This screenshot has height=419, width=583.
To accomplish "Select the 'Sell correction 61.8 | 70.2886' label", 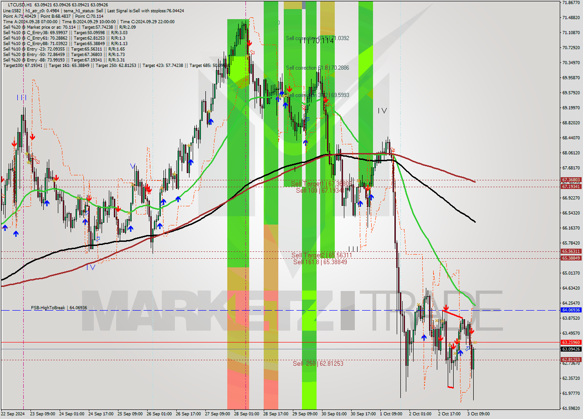I will [317, 68].
